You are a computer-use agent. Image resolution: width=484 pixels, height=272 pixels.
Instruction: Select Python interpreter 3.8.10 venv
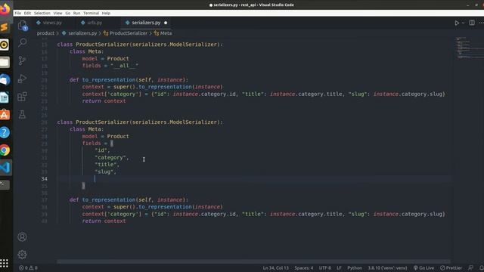387,268
